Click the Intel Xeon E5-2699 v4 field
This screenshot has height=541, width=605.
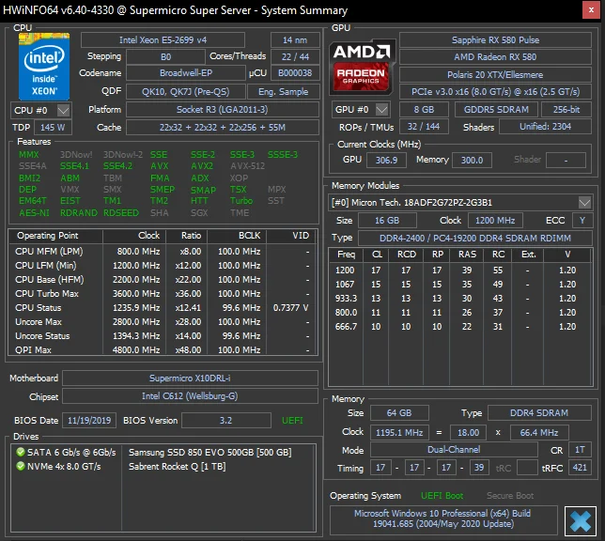[163, 40]
